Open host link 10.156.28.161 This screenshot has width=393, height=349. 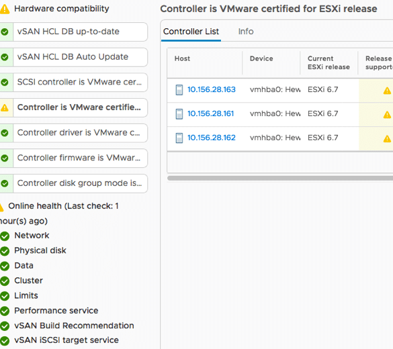coord(210,113)
